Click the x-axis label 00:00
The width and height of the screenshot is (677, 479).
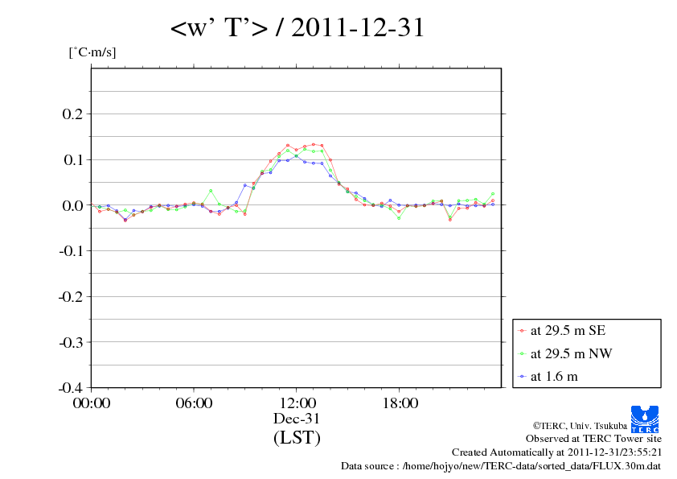point(92,403)
